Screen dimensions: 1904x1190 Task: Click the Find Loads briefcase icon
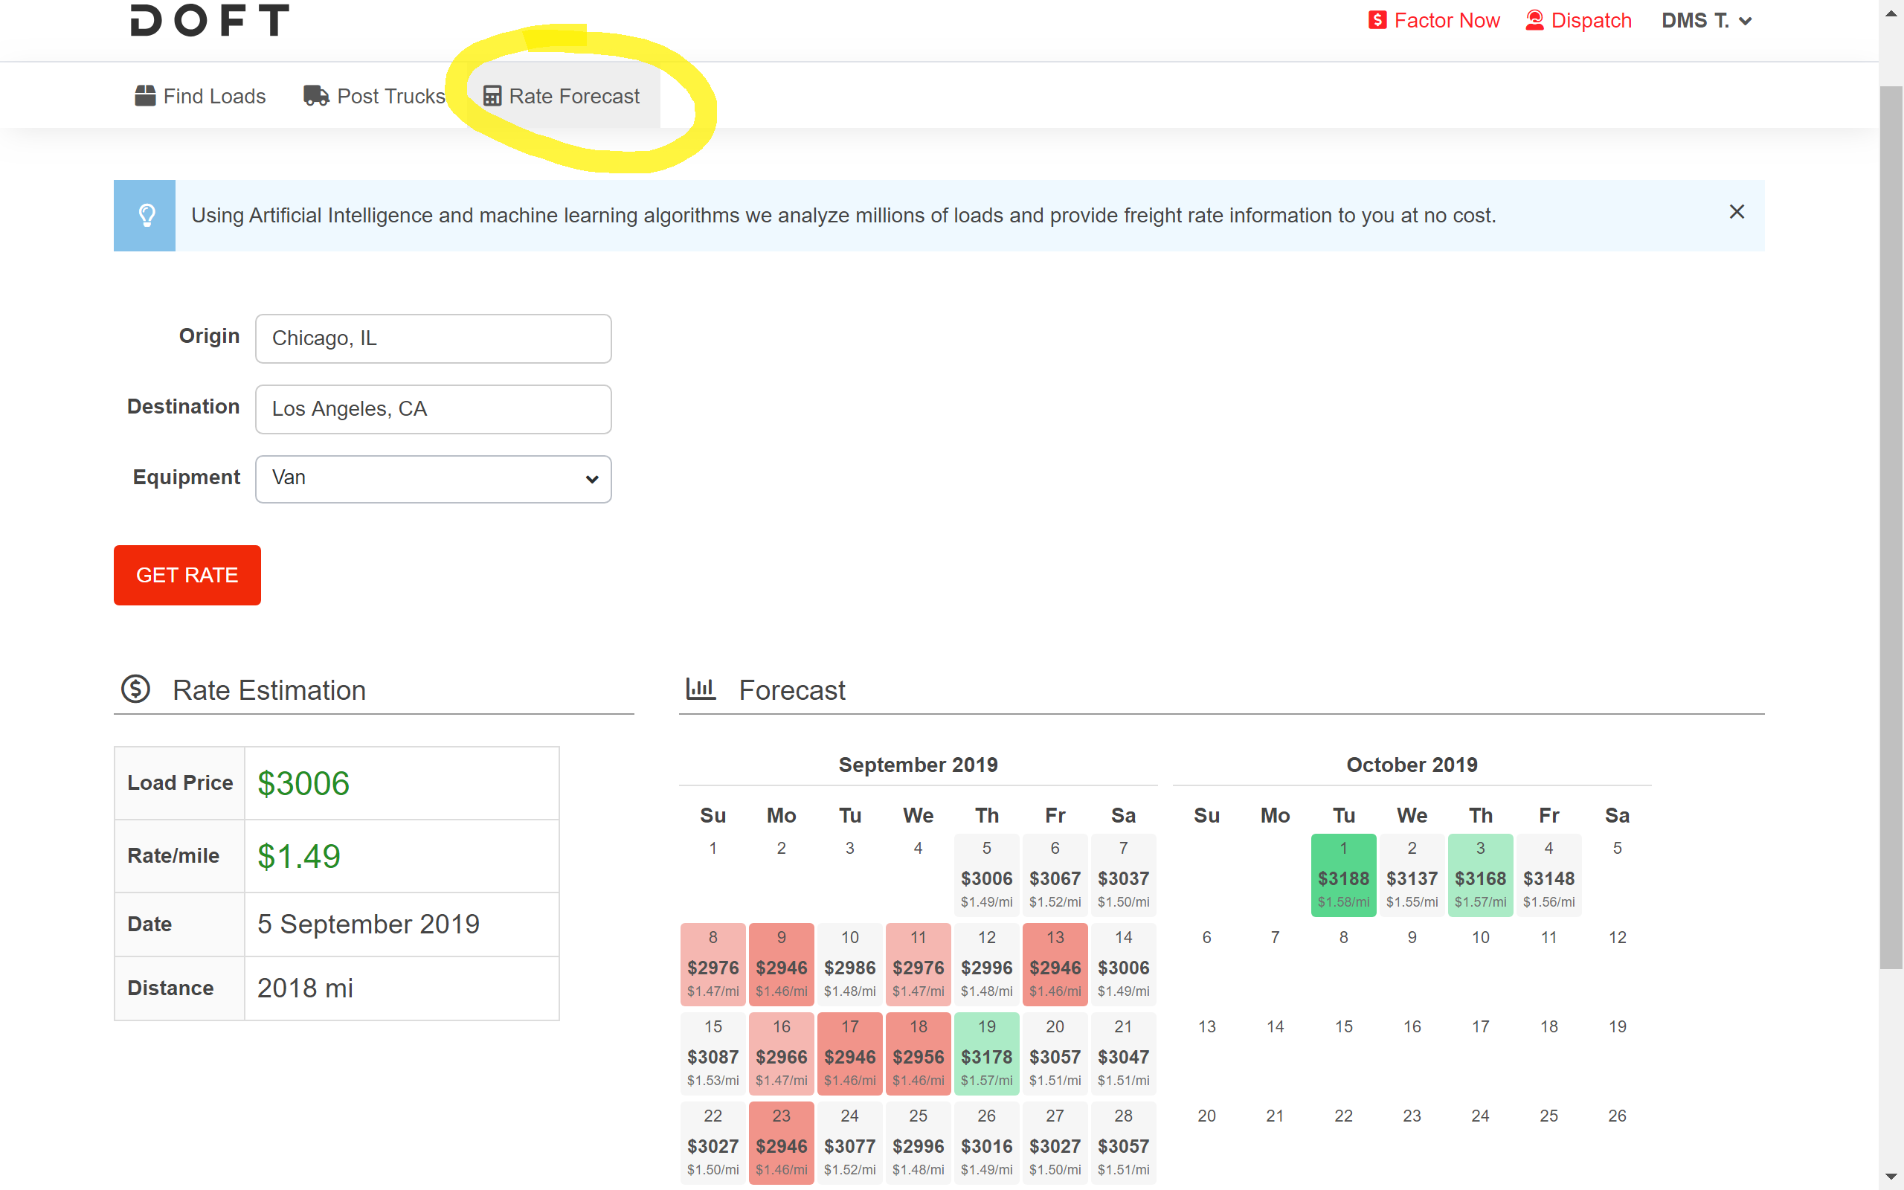(x=145, y=96)
